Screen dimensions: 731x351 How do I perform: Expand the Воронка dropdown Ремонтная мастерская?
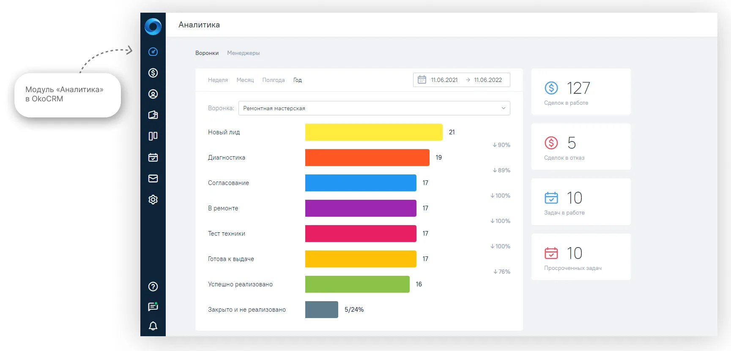coord(374,108)
